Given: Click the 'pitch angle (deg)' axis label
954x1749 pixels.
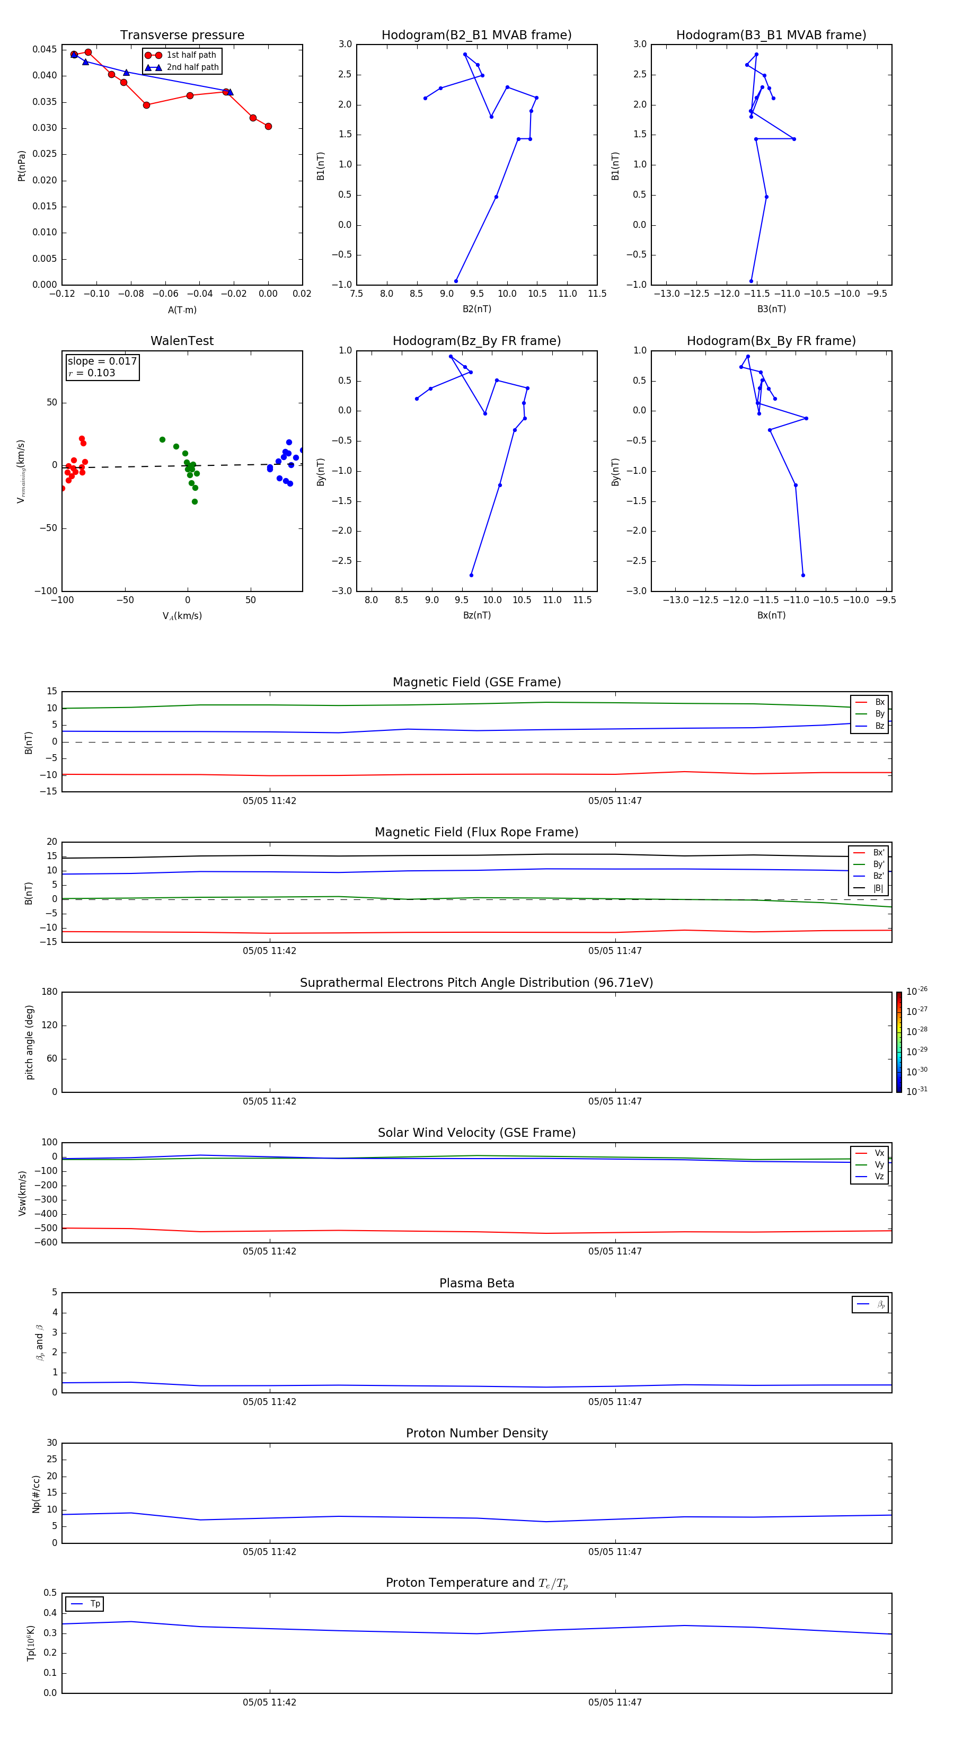Looking at the screenshot, I should click(29, 1042).
